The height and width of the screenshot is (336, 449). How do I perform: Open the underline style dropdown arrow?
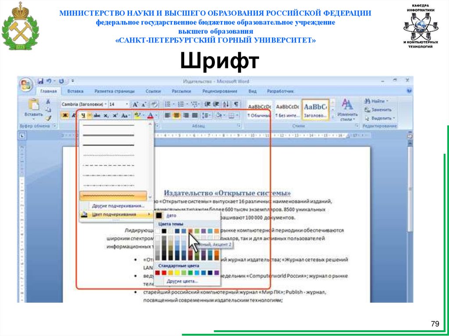click(x=89, y=115)
